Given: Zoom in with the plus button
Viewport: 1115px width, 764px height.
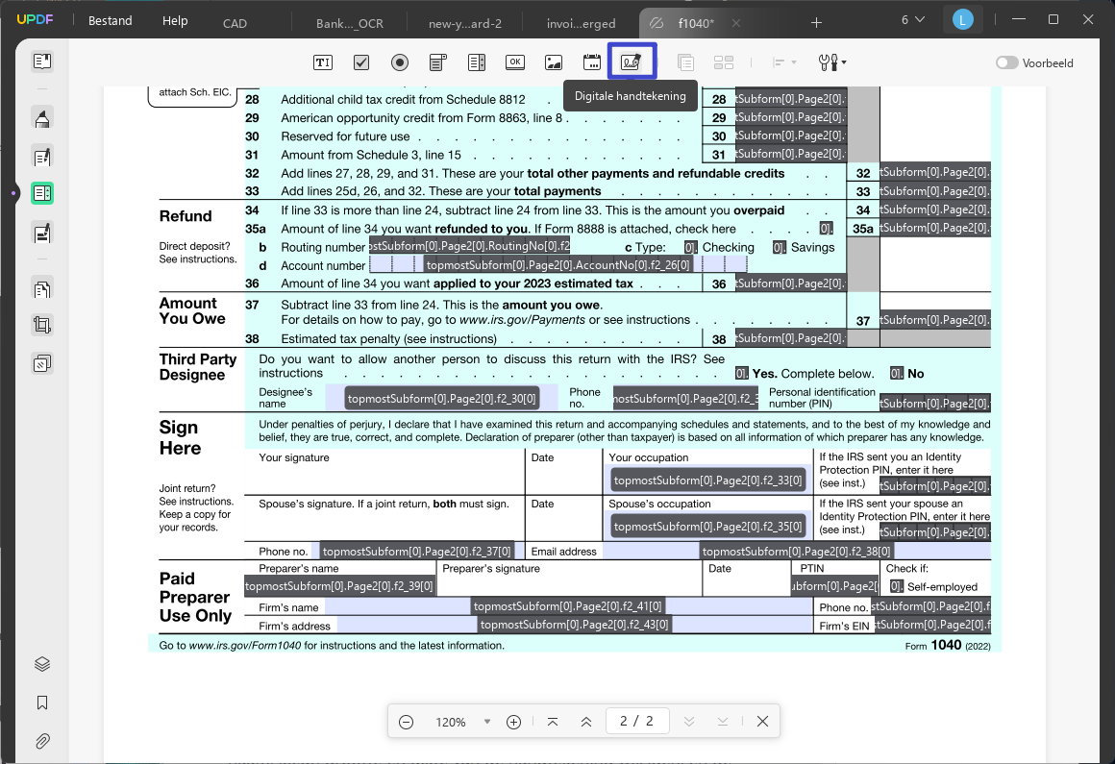Looking at the screenshot, I should [513, 722].
